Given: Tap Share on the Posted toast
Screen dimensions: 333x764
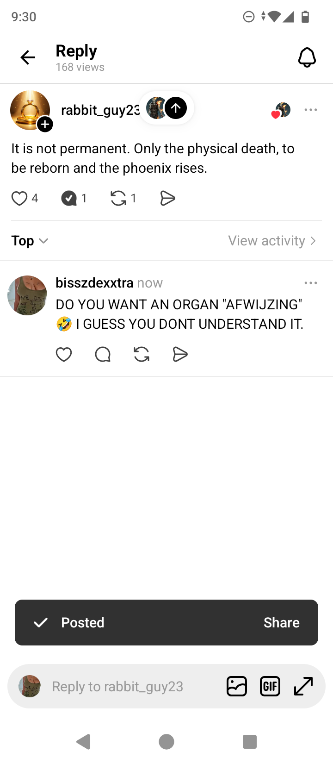Looking at the screenshot, I should pos(282,623).
